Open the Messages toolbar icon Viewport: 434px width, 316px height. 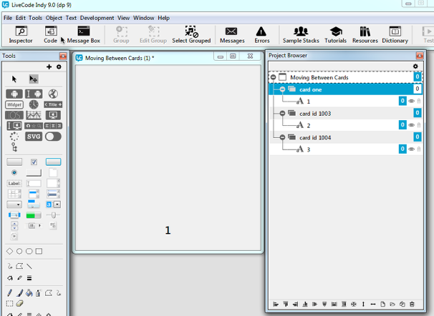[232, 35]
